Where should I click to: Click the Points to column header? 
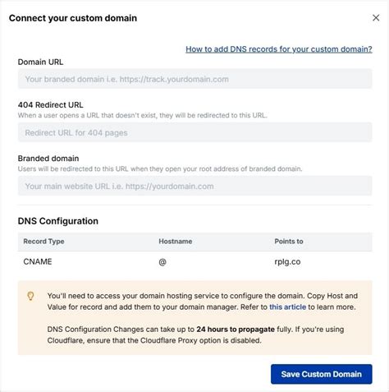coord(289,242)
